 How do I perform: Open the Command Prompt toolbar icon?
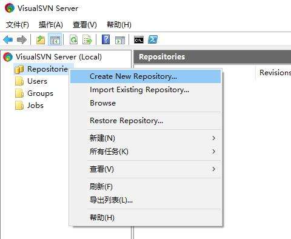point(139,40)
